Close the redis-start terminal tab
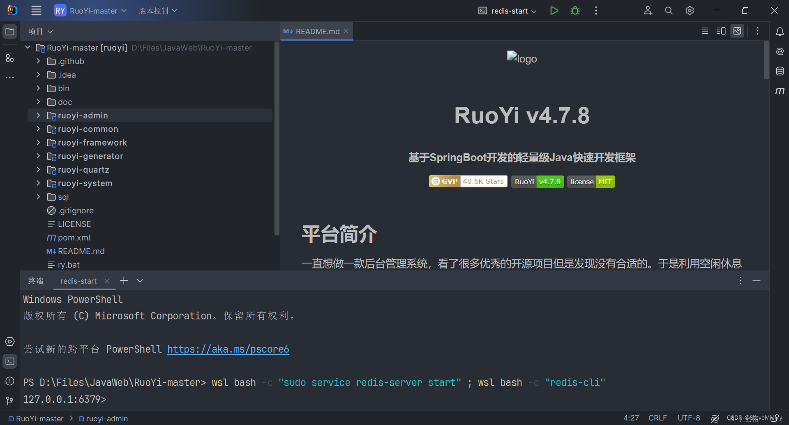 (x=107, y=281)
